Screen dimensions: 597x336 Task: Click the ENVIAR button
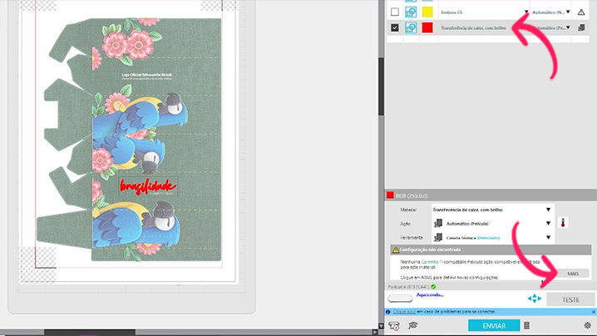(494, 326)
